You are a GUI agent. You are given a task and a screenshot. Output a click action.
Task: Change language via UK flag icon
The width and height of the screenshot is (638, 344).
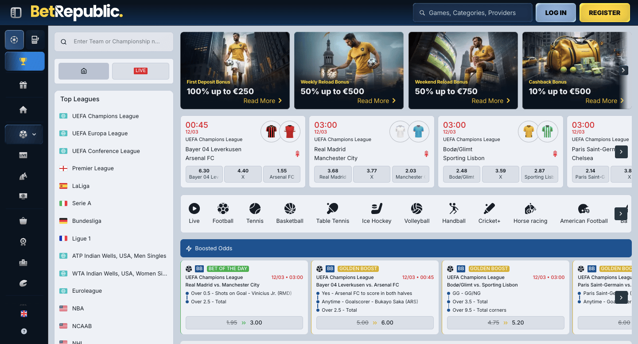(x=24, y=313)
